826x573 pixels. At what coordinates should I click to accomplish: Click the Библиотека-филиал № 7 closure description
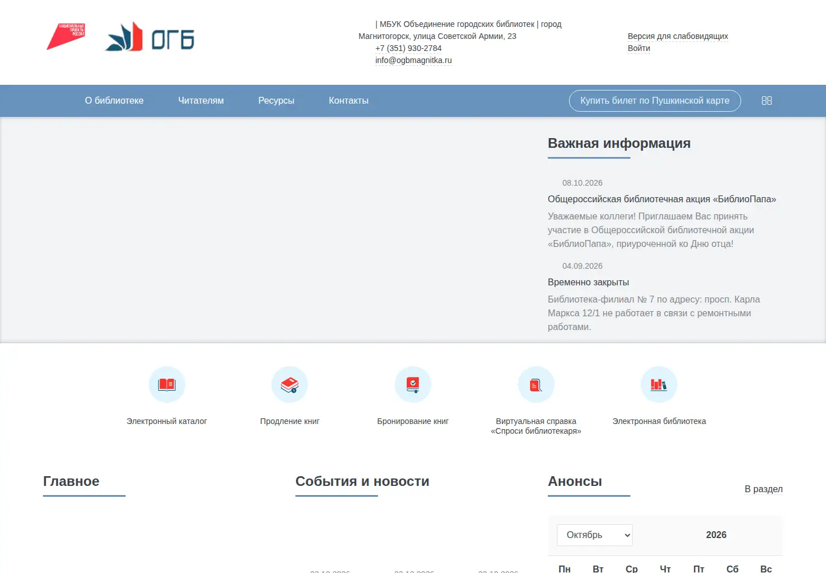coord(654,313)
